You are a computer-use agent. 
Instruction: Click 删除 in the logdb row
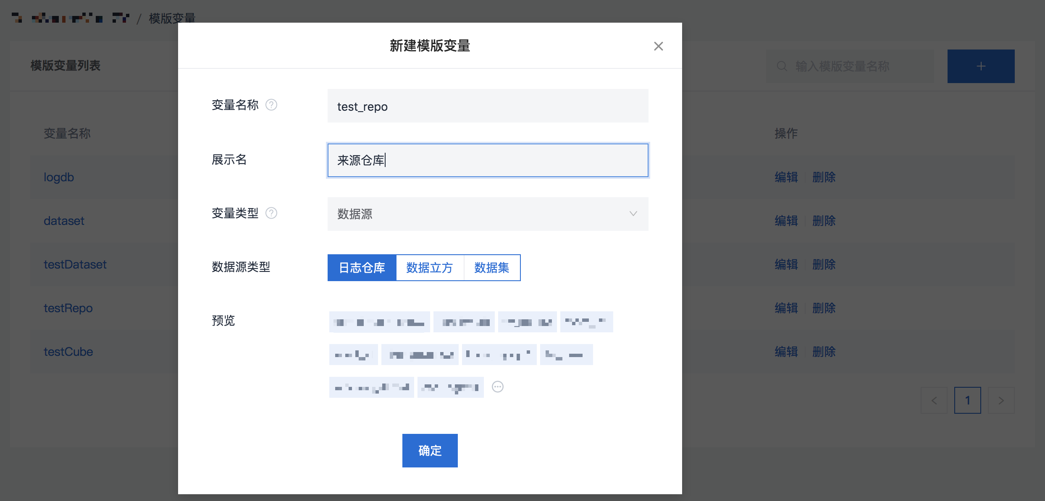click(x=824, y=177)
